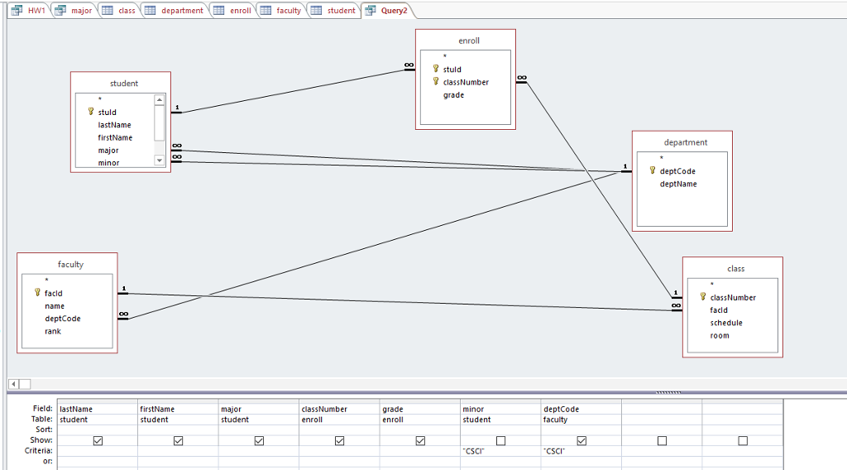Switch to the class table tab
Screen dimensions: 847x470
[119, 10]
